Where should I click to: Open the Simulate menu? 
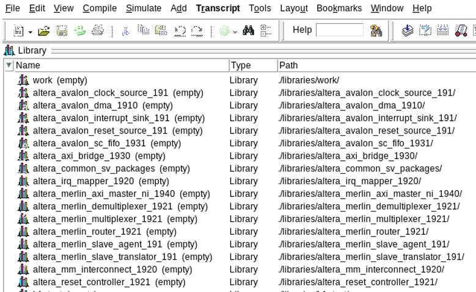tap(144, 8)
